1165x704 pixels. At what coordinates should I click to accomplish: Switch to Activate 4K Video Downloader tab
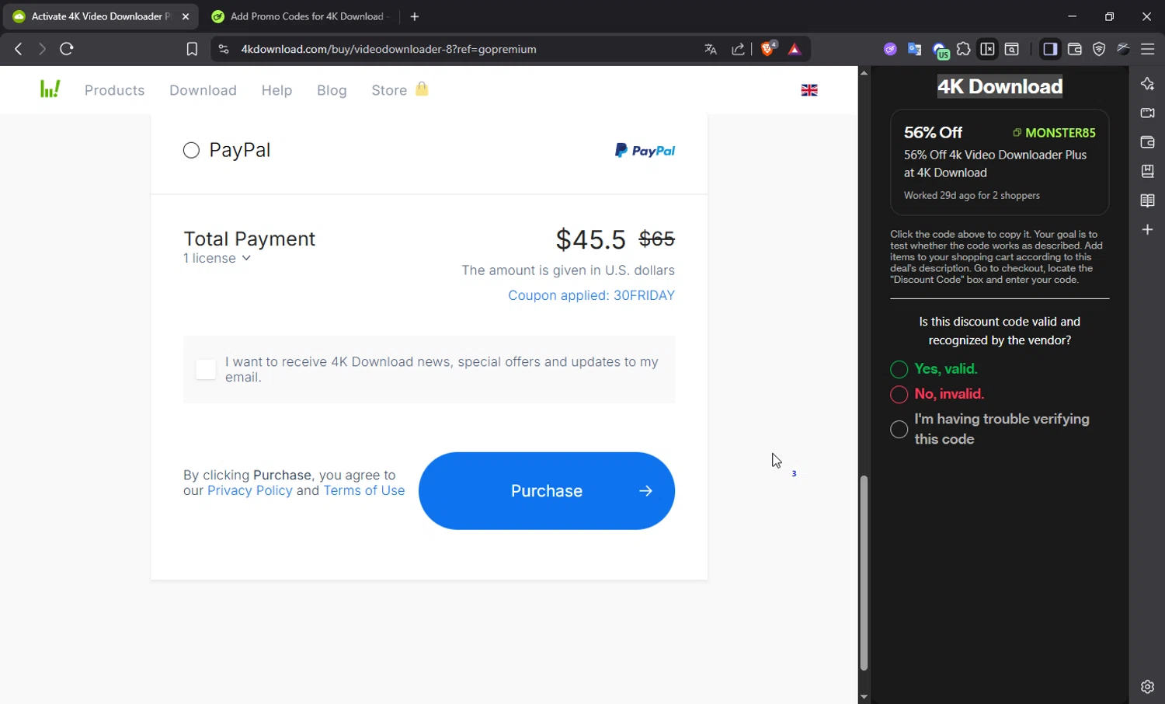pyautogui.click(x=99, y=16)
